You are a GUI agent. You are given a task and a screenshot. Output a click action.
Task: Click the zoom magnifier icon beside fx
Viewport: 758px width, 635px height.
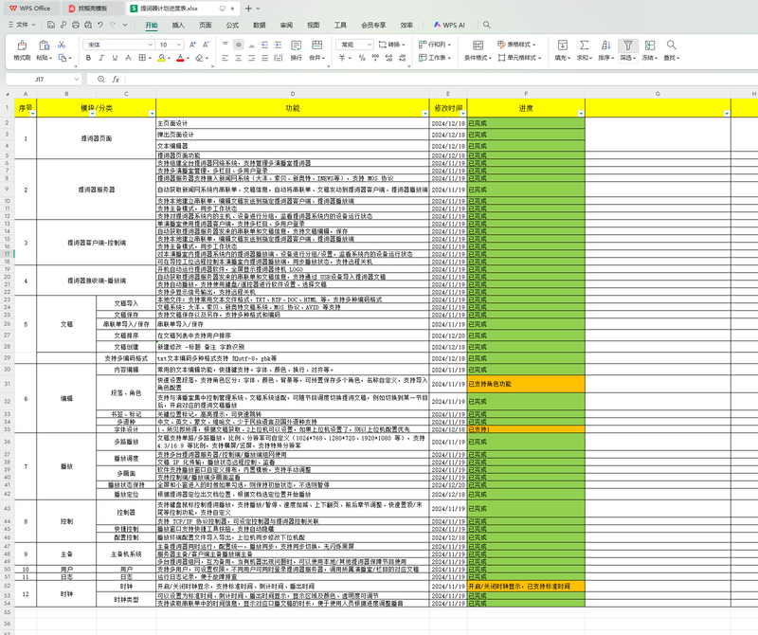coord(101,80)
